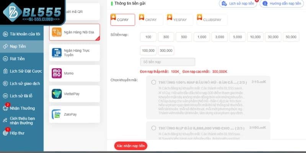Click the Hướng dẫn nạp tiền info icon
This screenshot has height=153, width=306.
(265, 3)
